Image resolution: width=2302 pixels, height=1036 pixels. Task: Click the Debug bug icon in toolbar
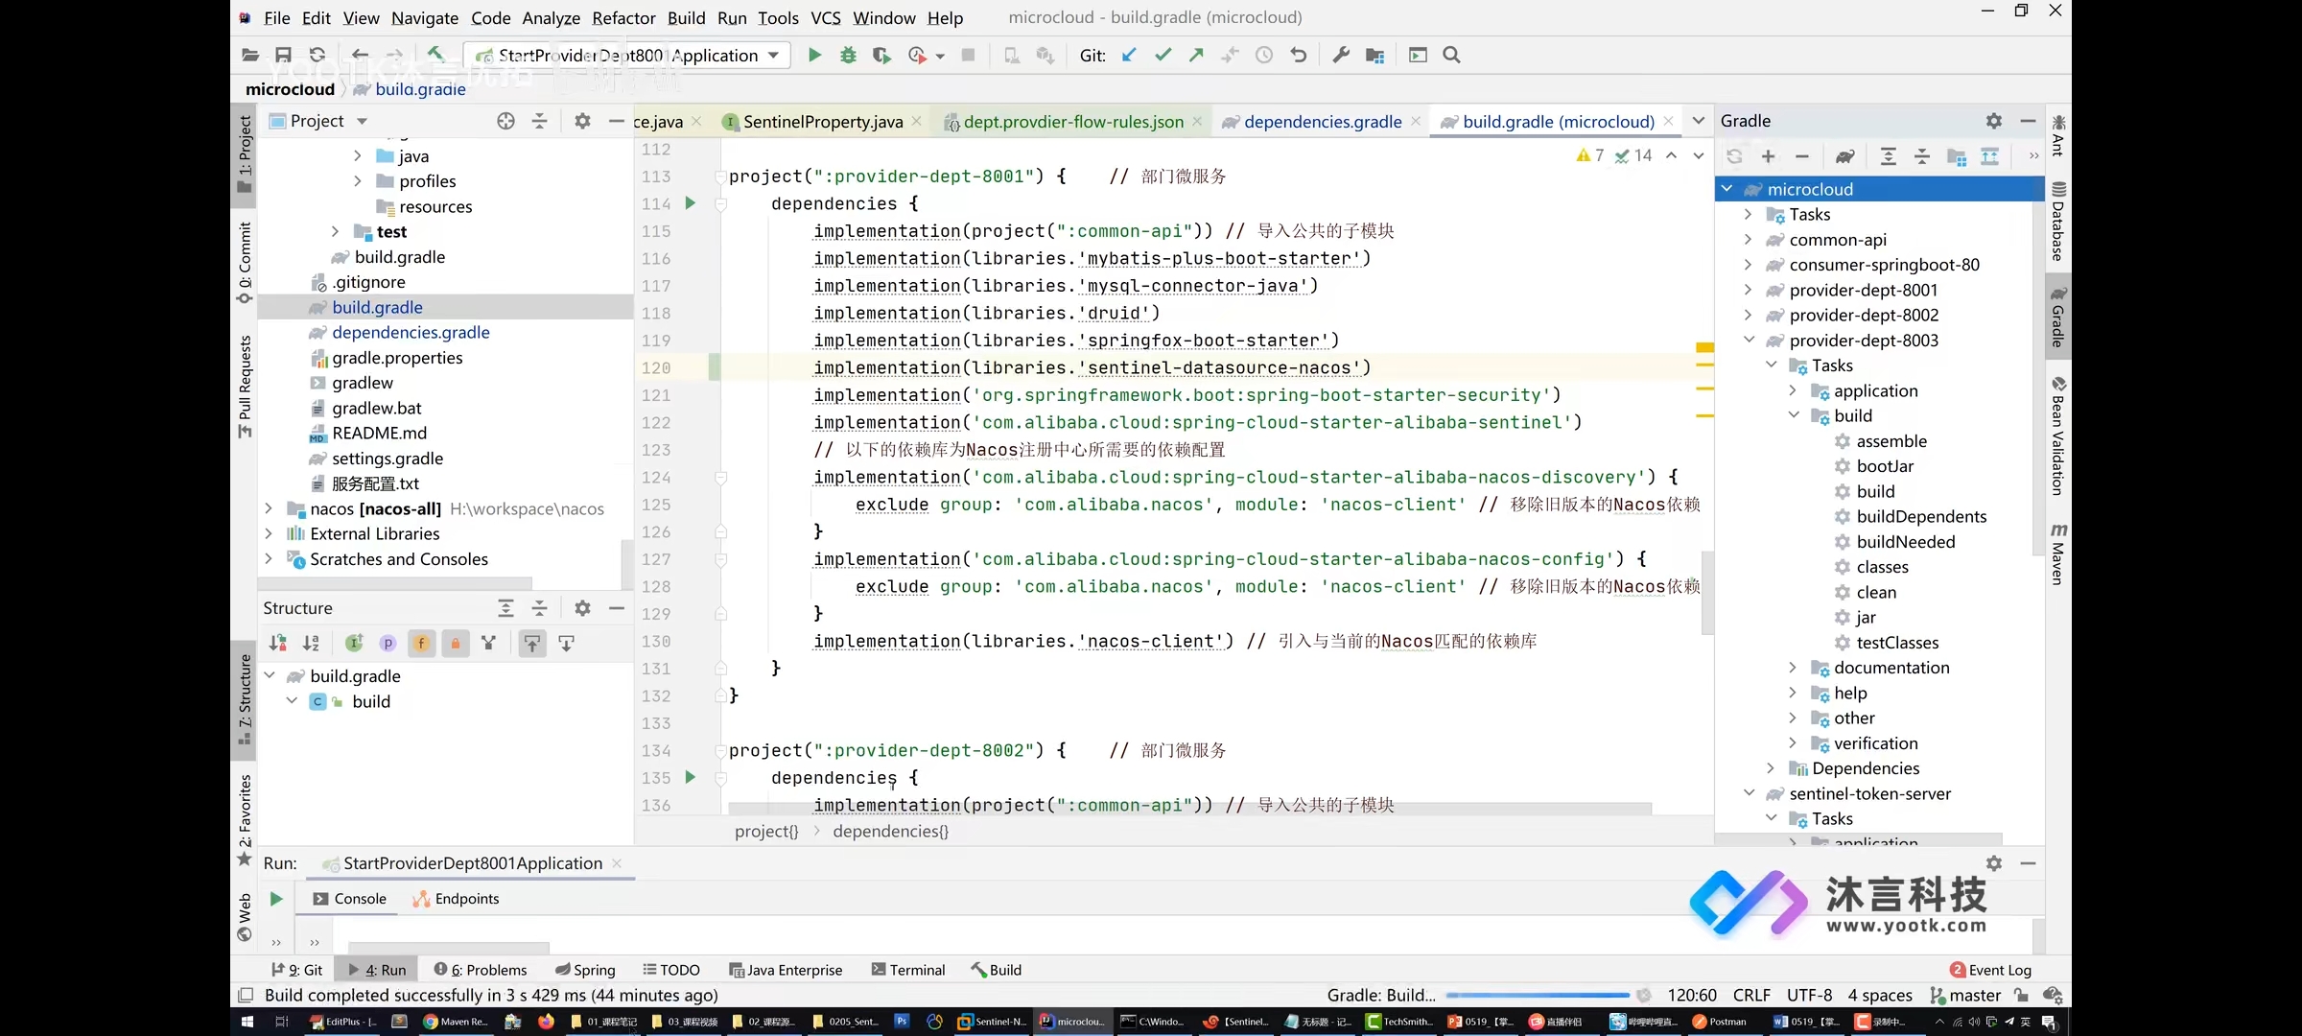[848, 56]
